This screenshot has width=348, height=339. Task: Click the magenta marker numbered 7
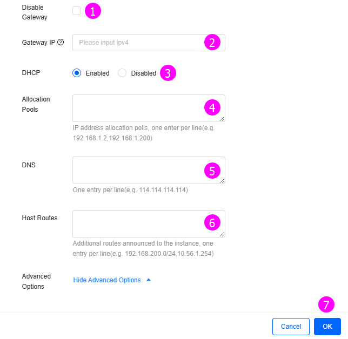(326, 304)
